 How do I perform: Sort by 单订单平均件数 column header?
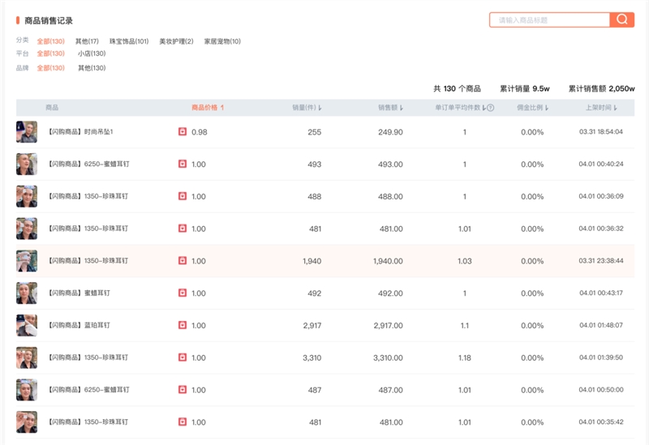click(x=458, y=108)
